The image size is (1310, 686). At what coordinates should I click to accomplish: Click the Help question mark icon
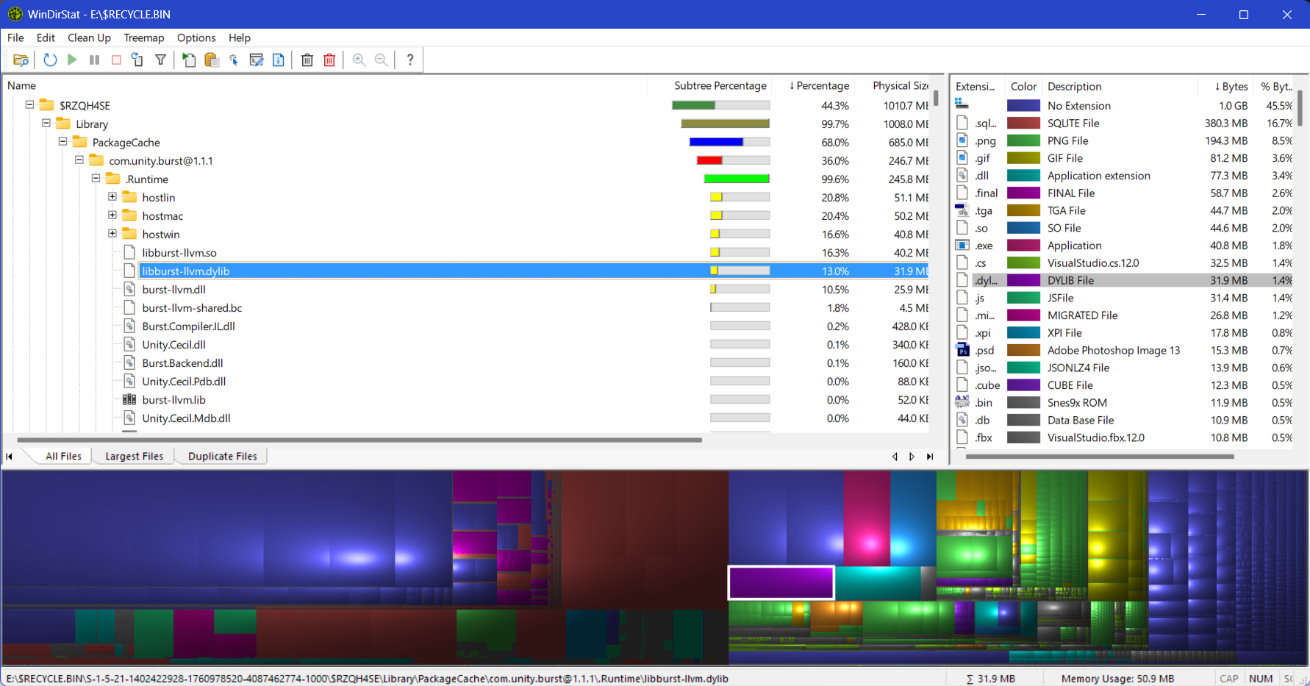point(410,60)
